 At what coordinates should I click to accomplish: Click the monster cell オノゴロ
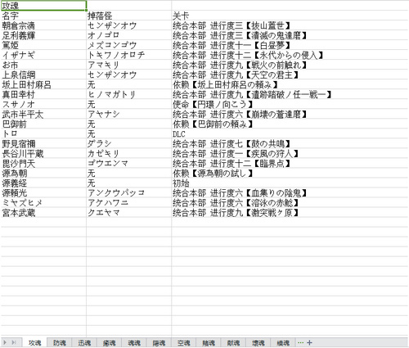129,35
